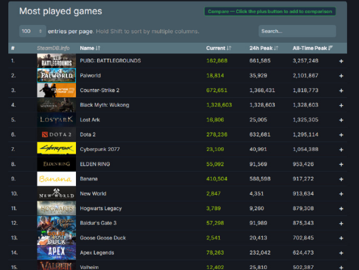The width and height of the screenshot is (359, 270).
Task: Open the Banana name link
Action: pos(88,179)
